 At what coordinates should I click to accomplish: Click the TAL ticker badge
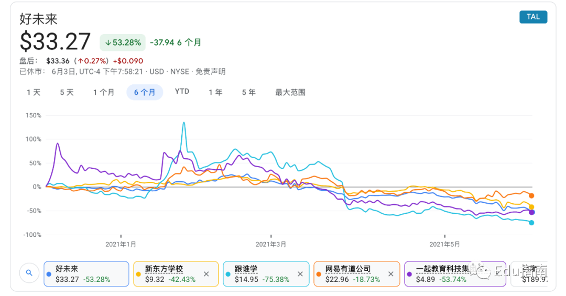tap(533, 17)
